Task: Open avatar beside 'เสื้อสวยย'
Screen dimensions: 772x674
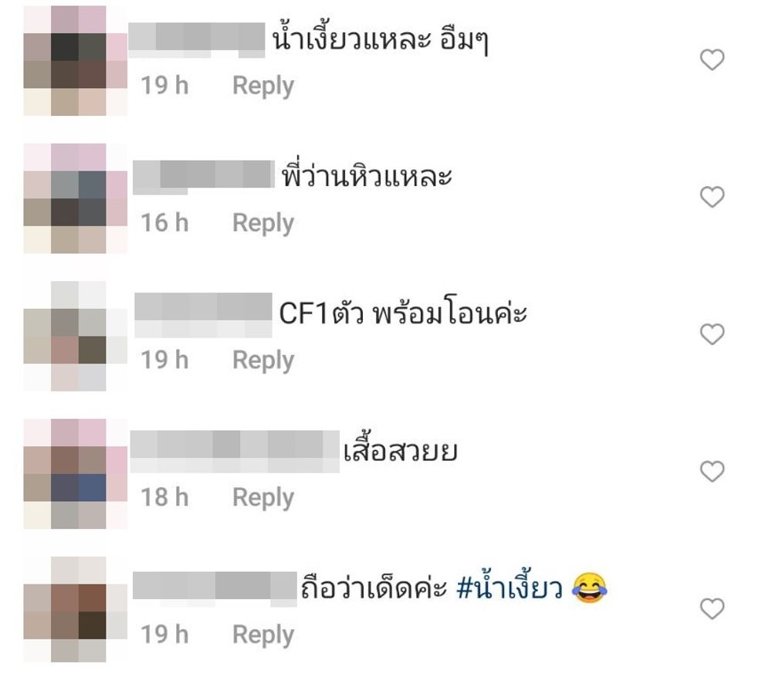Action: [x=76, y=473]
